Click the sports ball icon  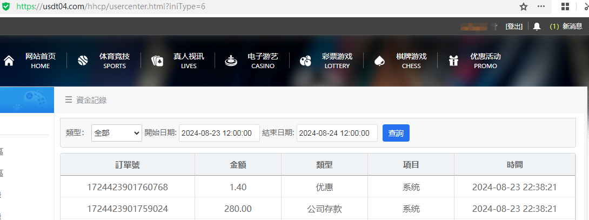pyautogui.click(x=83, y=61)
